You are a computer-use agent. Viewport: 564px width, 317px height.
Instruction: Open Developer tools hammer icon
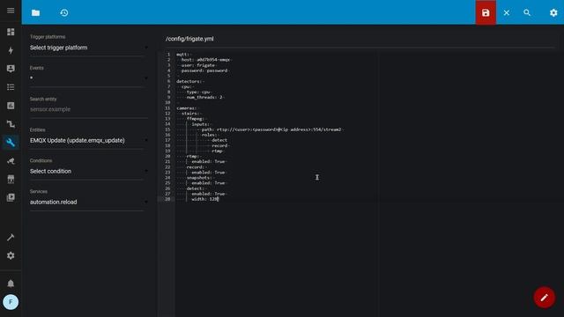pos(11,237)
